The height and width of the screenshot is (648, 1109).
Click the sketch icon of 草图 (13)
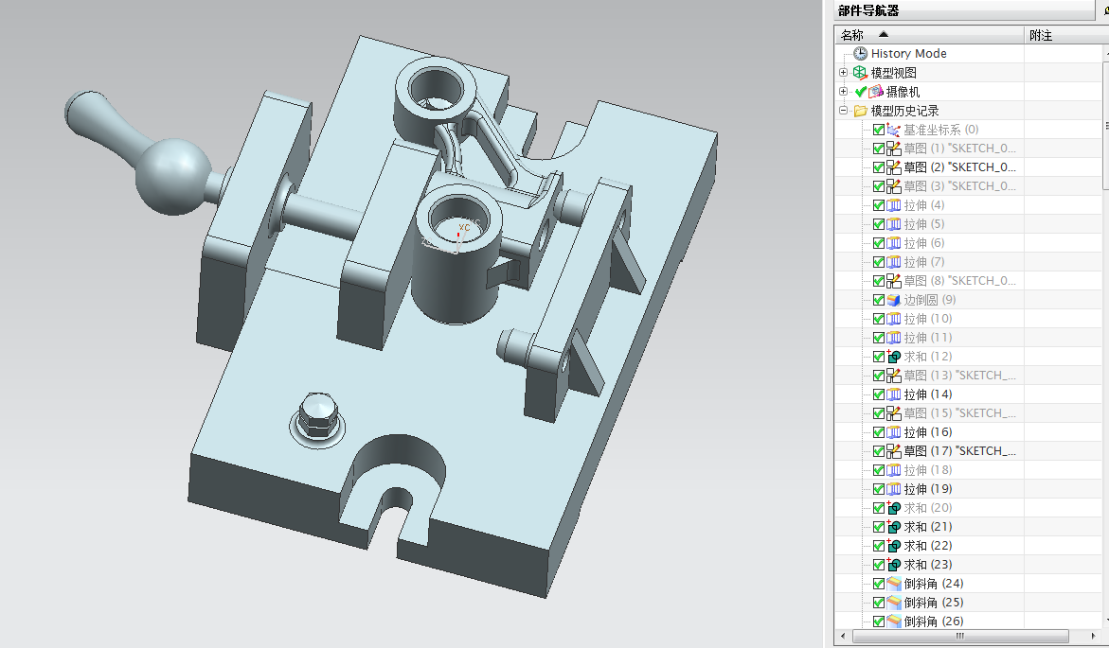[x=894, y=376]
